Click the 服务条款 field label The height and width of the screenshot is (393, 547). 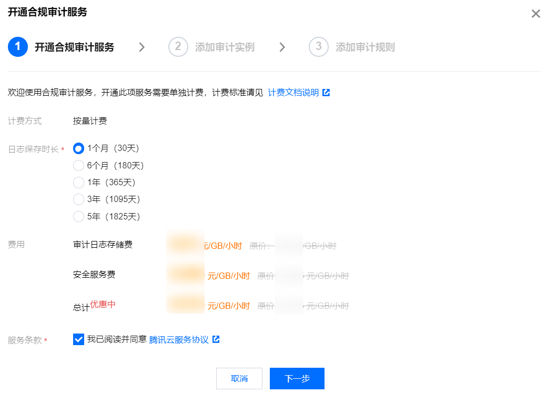tap(25, 340)
